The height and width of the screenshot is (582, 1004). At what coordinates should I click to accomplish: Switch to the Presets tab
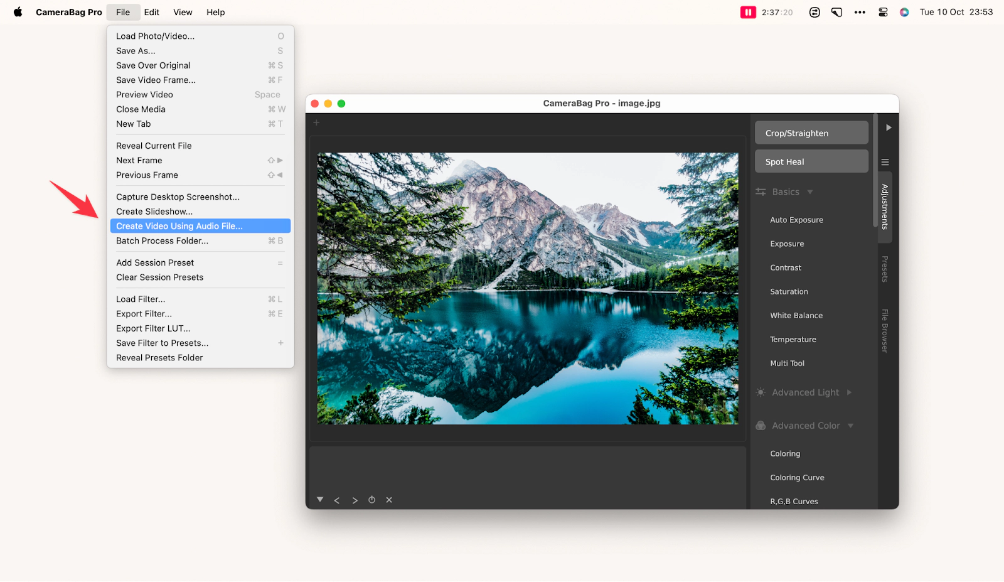click(885, 269)
